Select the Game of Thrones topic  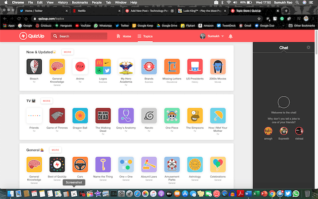click(x=57, y=115)
